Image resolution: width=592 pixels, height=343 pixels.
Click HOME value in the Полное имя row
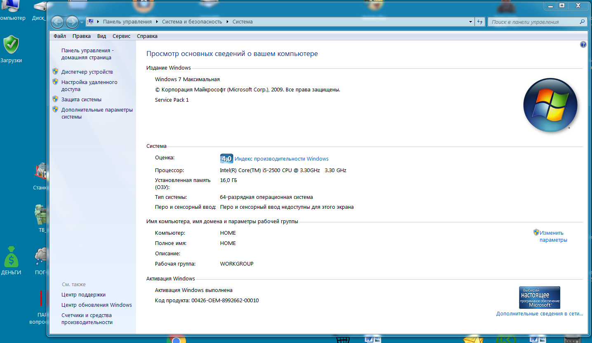click(x=228, y=243)
